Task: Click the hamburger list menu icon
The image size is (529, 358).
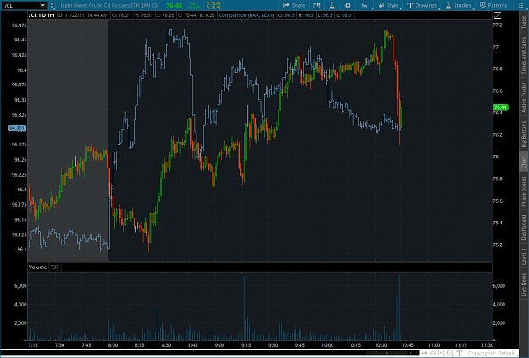Action: [x=521, y=5]
